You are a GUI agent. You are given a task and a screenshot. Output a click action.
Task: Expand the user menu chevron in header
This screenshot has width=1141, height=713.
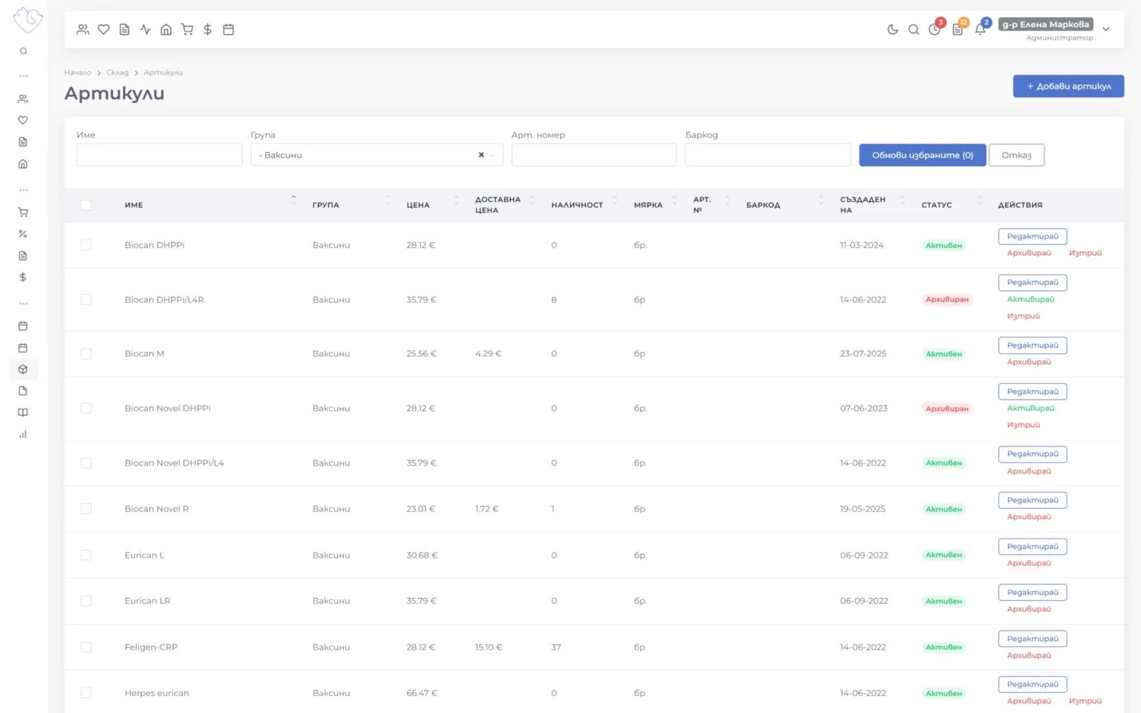click(1106, 30)
